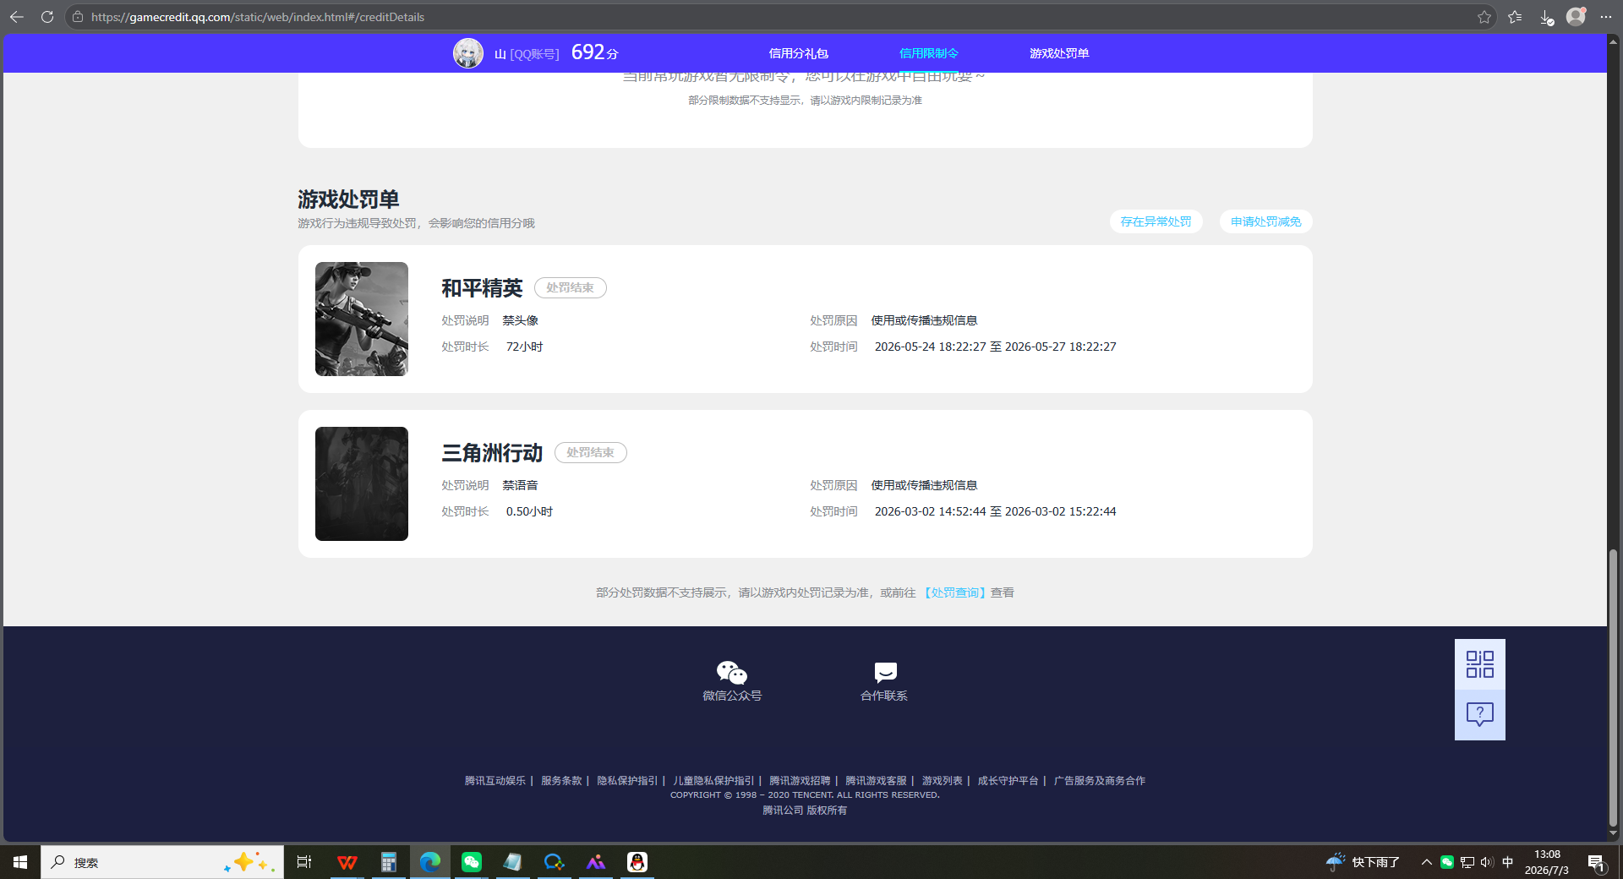Image resolution: width=1623 pixels, height=879 pixels.
Task: Click the 三角洲行动 game title
Action: click(x=492, y=453)
